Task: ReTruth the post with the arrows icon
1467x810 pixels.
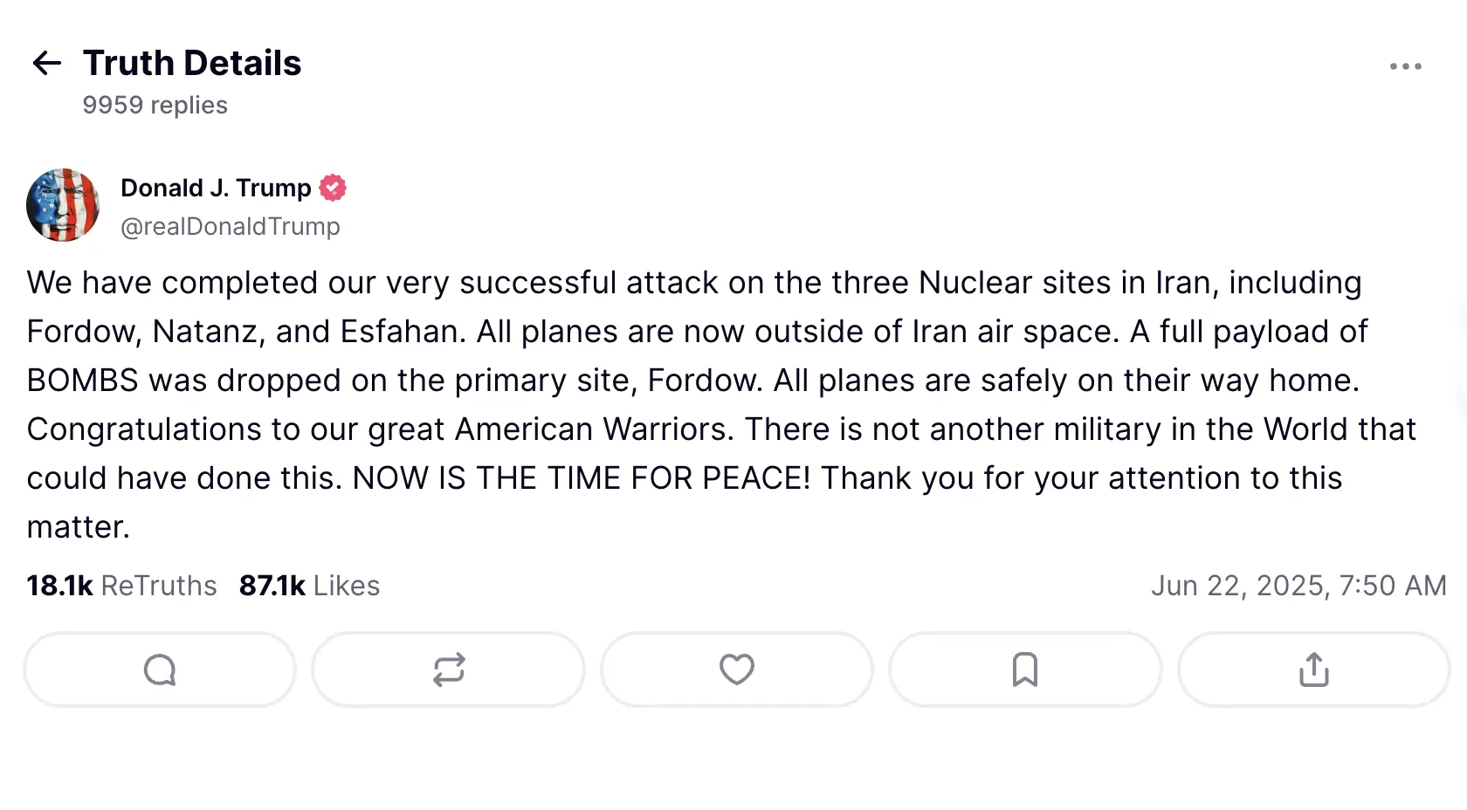Action: click(x=449, y=669)
